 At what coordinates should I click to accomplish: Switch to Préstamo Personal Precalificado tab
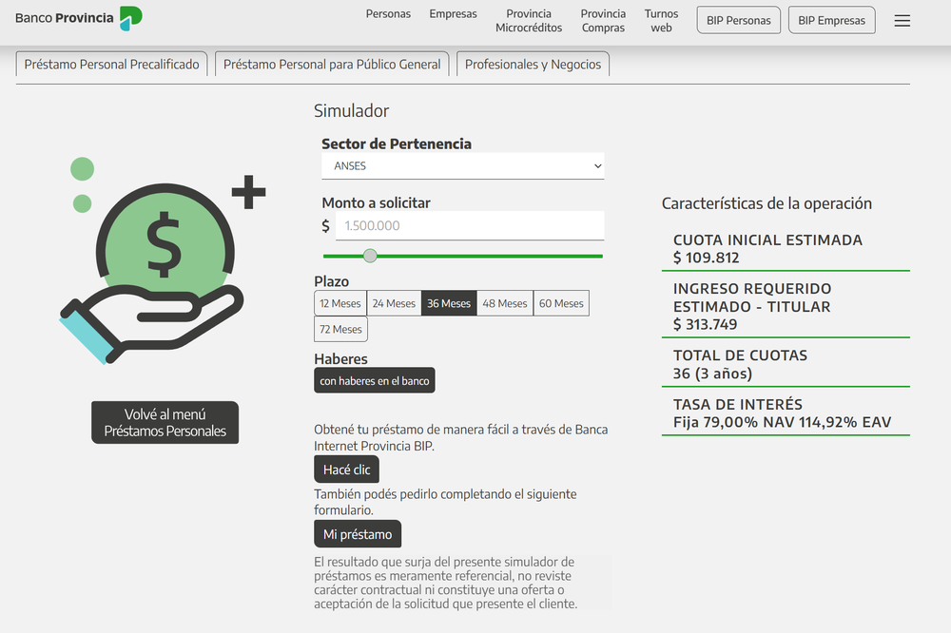[x=111, y=65]
